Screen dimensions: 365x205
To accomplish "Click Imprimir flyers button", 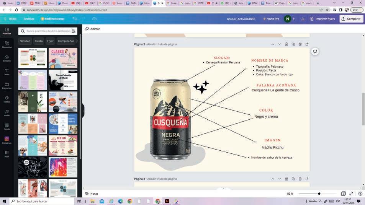I will point(323,19).
